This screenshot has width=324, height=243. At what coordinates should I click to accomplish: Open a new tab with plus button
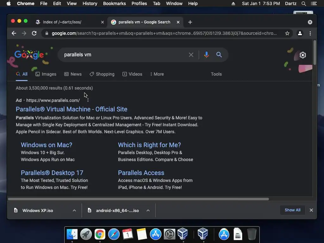click(x=190, y=22)
